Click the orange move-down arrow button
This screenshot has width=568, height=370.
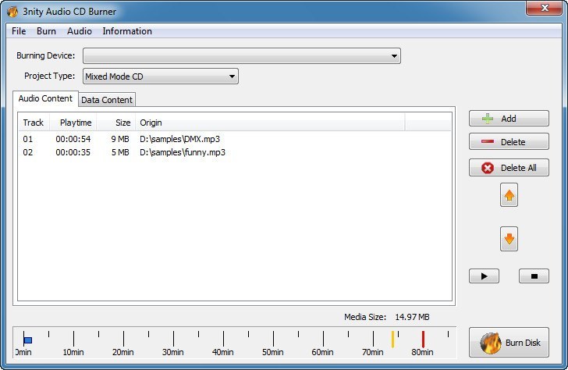(509, 239)
